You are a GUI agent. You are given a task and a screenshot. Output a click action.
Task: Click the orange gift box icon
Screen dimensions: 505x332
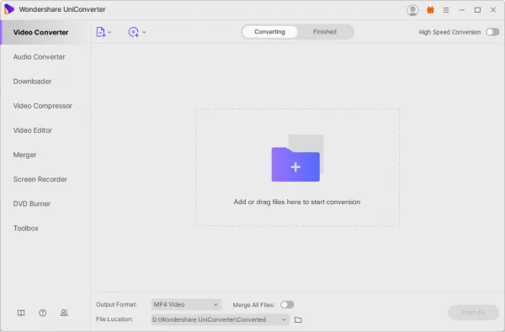[430, 10]
